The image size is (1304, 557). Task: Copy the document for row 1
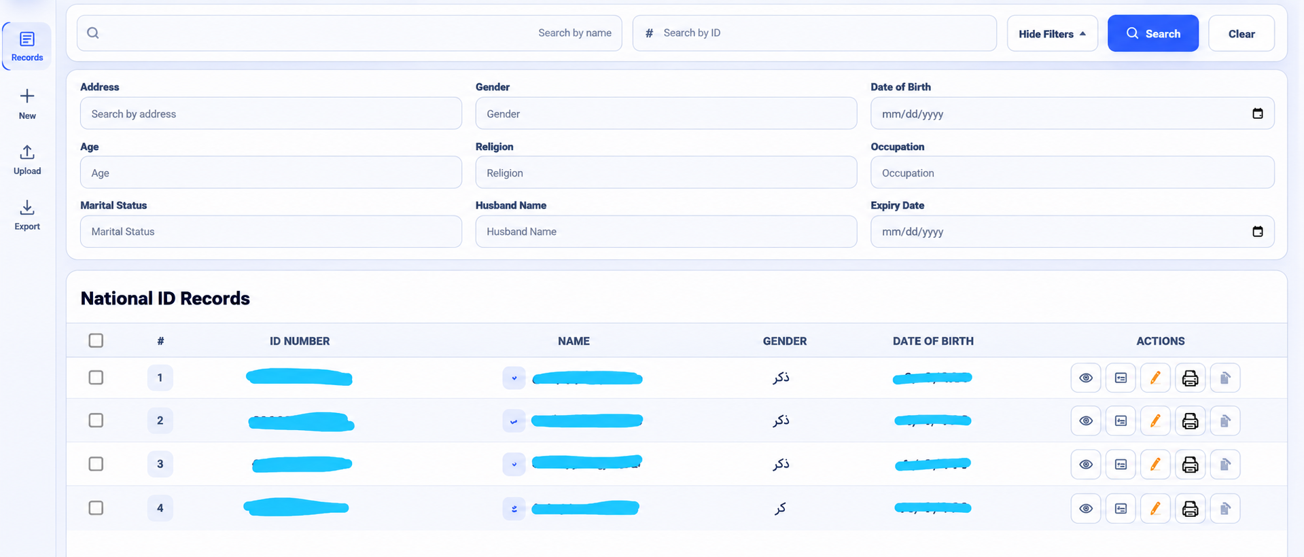pos(1225,378)
